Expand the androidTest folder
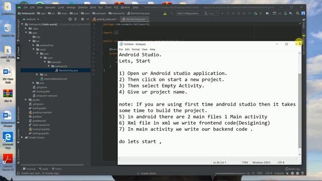The height and width of the screenshot is (181, 322). click(34, 45)
